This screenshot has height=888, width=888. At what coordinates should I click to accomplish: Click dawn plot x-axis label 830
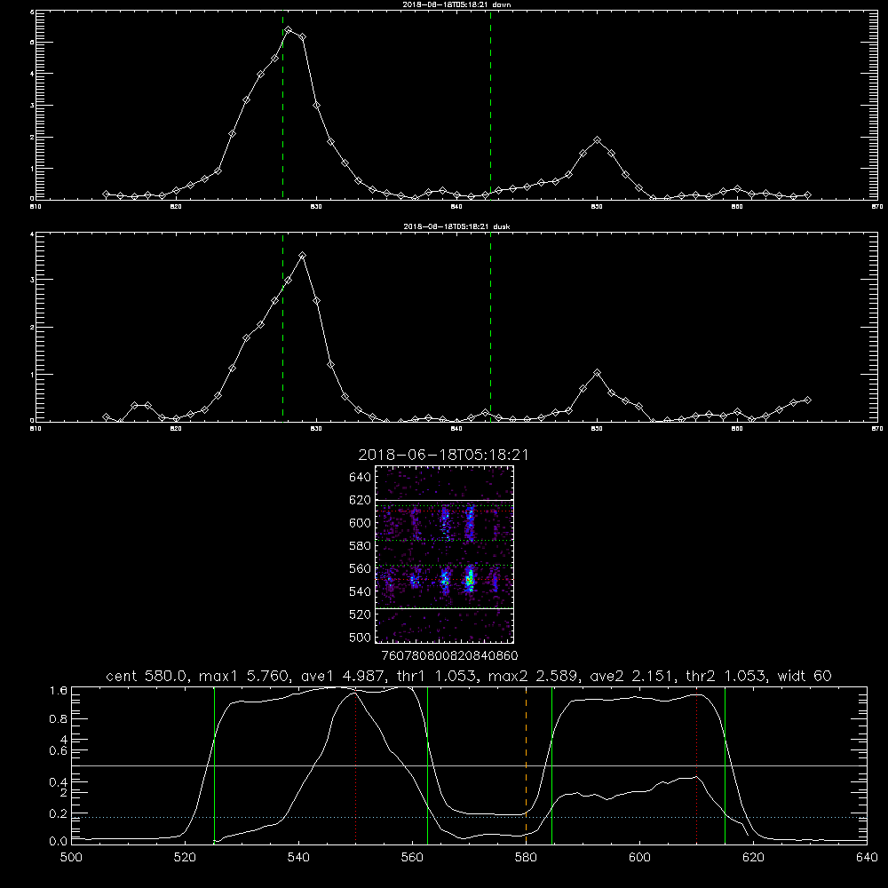316,207
